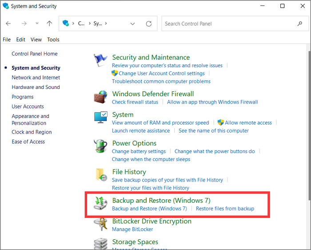View amount of RAM and processor speed
Image resolution: width=311 pixels, height=250 pixels.
pyautogui.click(x=160, y=123)
